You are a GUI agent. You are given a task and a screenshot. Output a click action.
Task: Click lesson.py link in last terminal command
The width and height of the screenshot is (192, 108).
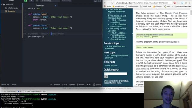click(52, 99)
